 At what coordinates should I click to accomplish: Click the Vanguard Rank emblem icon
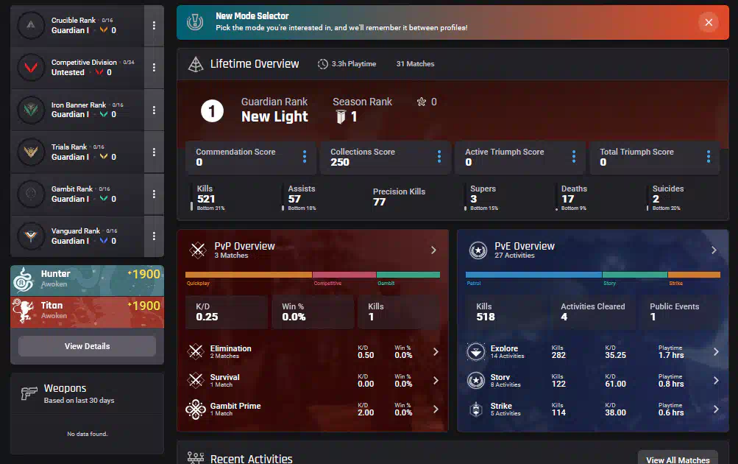(31, 236)
